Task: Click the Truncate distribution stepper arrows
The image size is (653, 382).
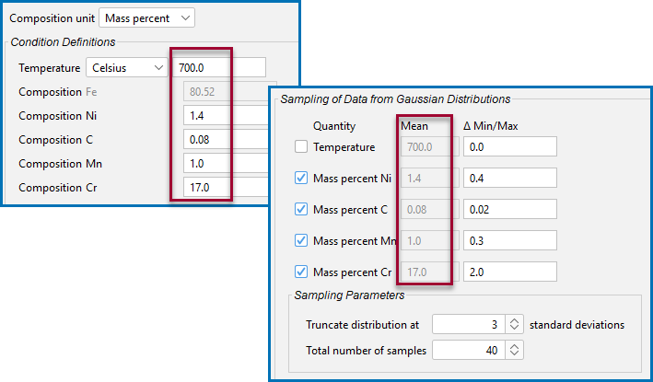Action: pyautogui.click(x=514, y=324)
